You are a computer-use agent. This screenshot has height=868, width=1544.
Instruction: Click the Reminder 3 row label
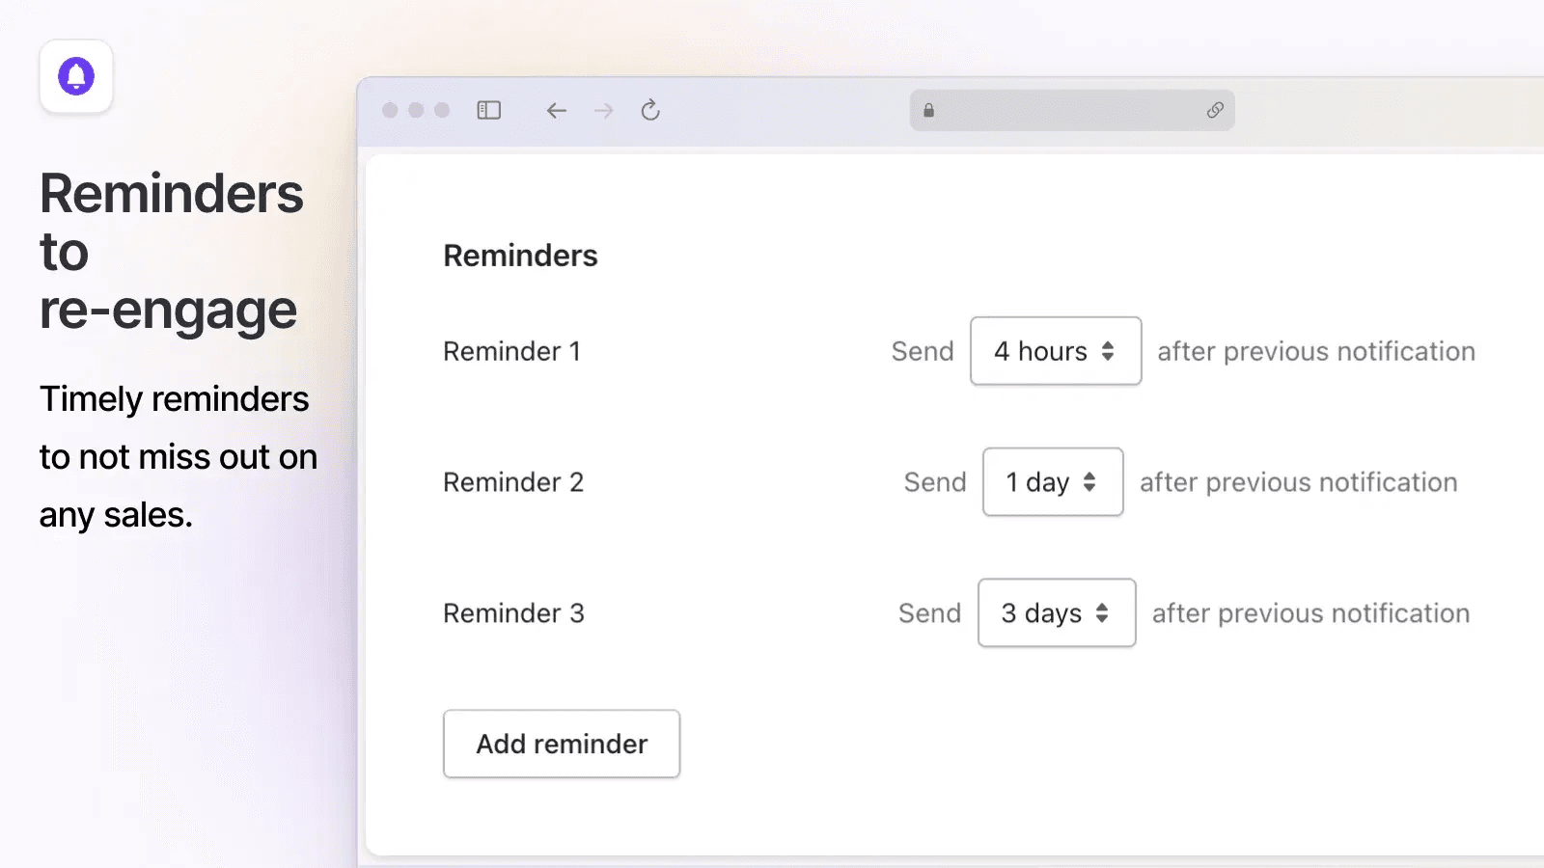tap(513, 613)
